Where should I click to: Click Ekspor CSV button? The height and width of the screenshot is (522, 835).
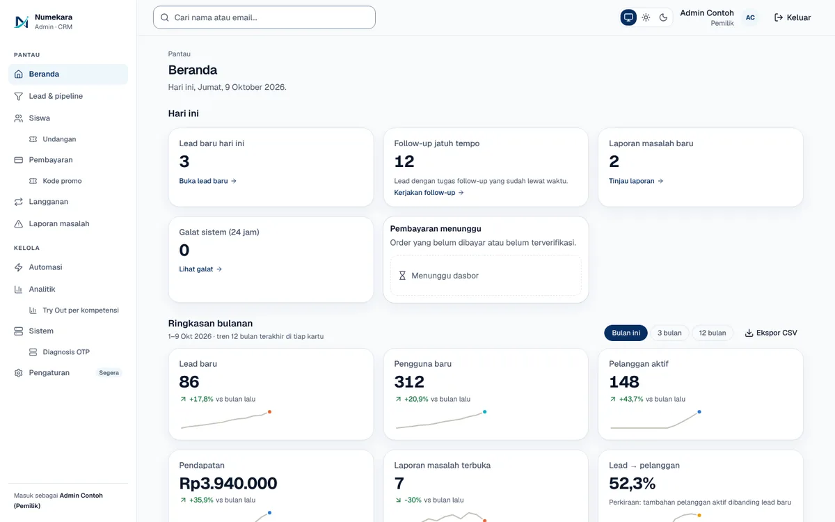tap(771, 333)
